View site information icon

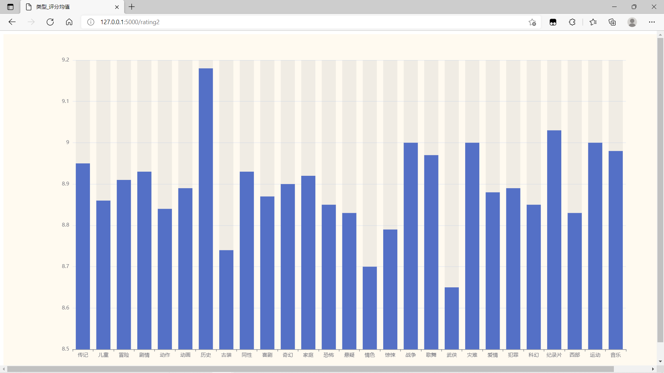coord(91,22)
